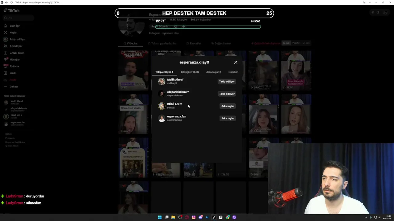Open Takip ediliyor in the sidebar

[x=14, y=39]
